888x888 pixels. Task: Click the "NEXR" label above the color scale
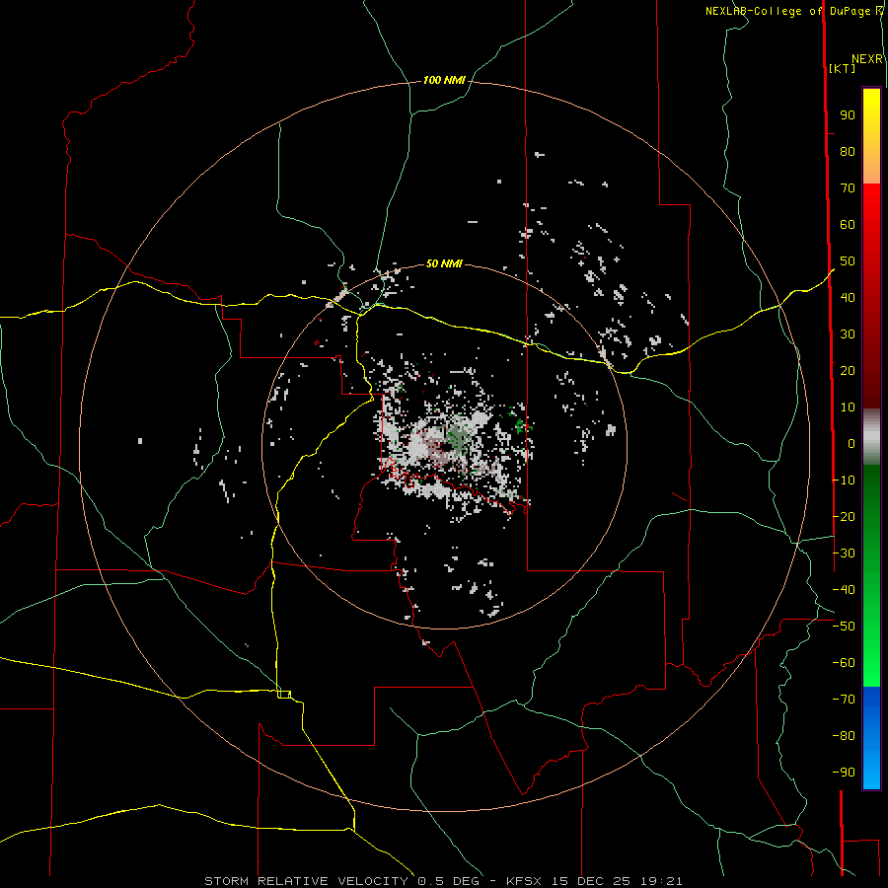click(x=867, y=59)
